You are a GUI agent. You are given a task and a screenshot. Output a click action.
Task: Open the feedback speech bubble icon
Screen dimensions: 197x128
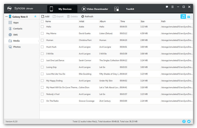(x=167, y=7)
